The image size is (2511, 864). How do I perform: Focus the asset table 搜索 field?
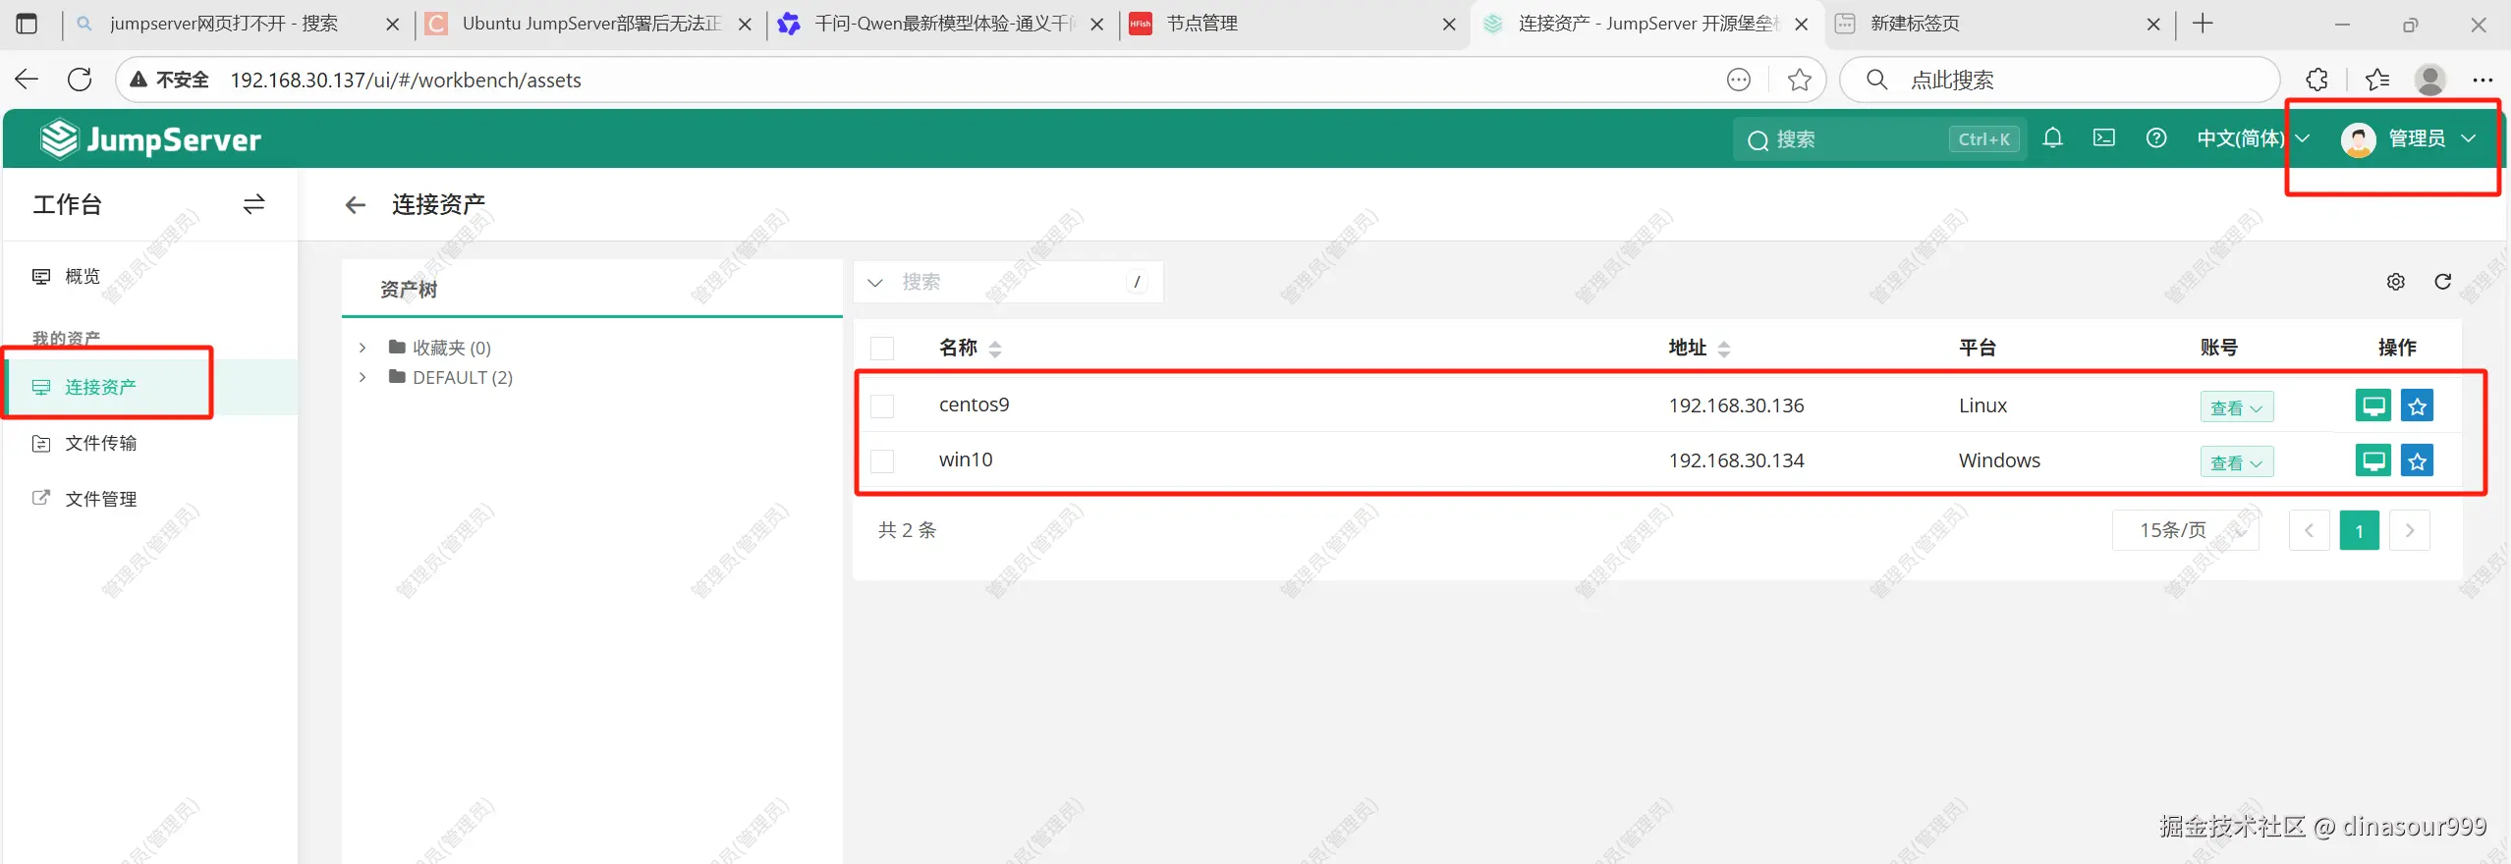[1009, 283]
